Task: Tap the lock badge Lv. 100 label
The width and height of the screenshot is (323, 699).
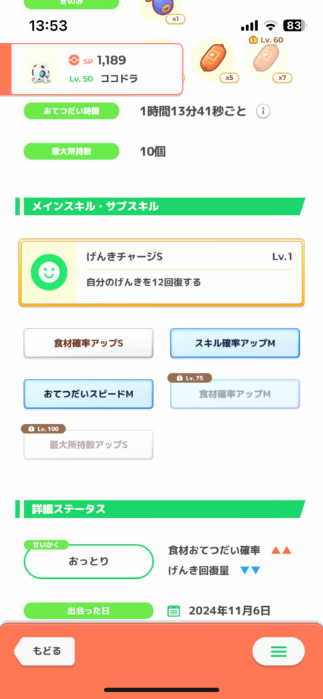Action: pyautogui.click(x=44, y=429)
